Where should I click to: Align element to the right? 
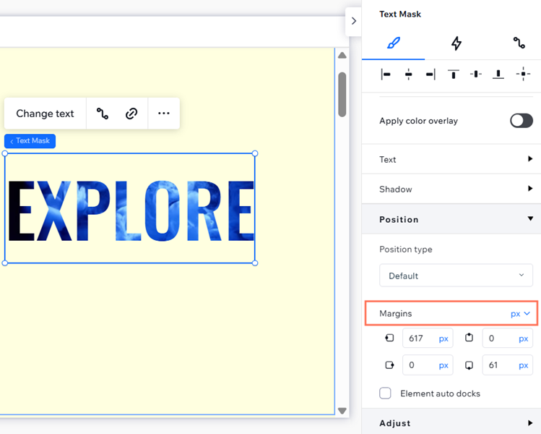(x=430, y=75)
